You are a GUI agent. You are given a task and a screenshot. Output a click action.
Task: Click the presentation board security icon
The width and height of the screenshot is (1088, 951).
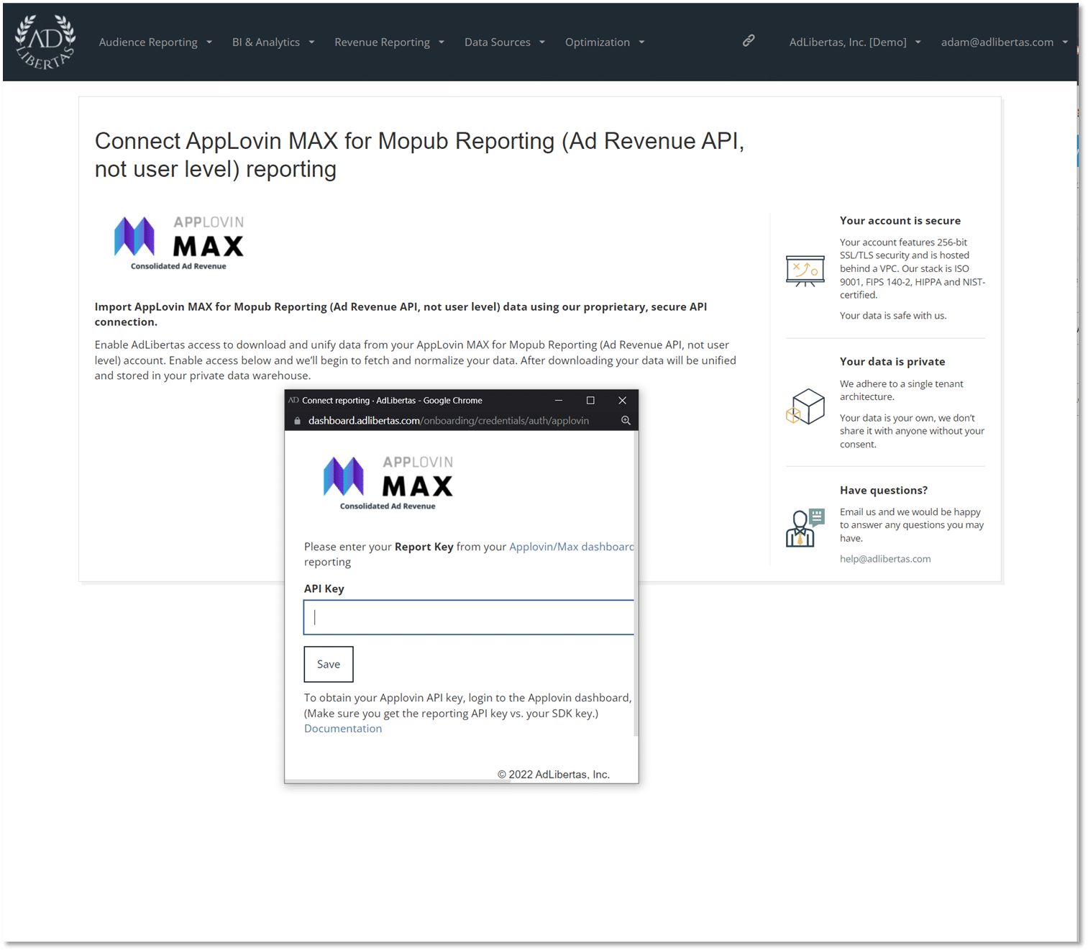[805, 271]
